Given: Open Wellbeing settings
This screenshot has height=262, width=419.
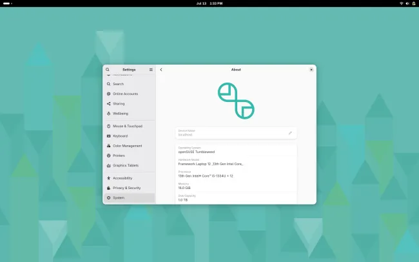Looking at the screenshot, I should [130, 114].
